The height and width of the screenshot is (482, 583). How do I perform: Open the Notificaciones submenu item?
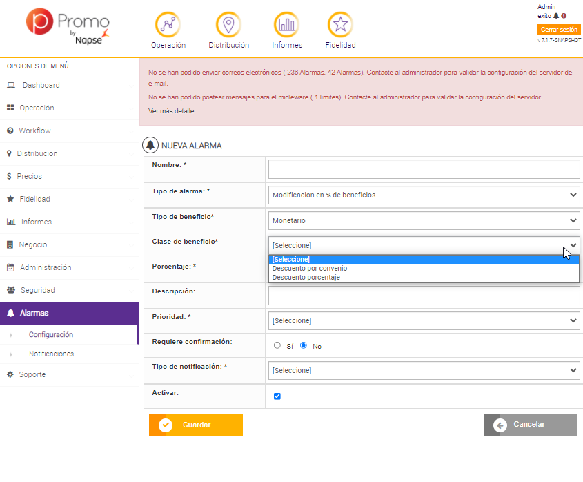click(51, 354)
